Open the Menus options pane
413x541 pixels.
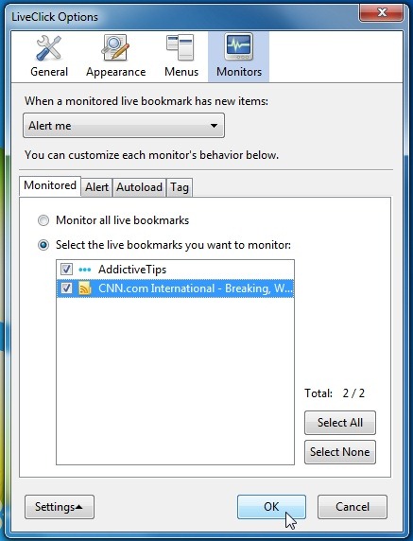coord(181,57)
